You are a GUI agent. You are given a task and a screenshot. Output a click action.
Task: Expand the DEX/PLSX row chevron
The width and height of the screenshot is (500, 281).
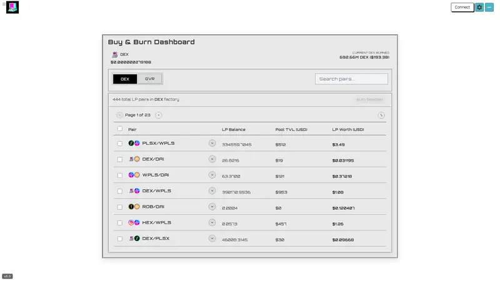(x=212, y=239)
